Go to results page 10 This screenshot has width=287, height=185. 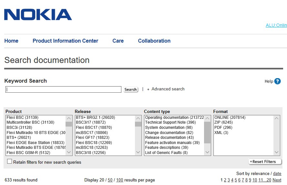(255, 180)
